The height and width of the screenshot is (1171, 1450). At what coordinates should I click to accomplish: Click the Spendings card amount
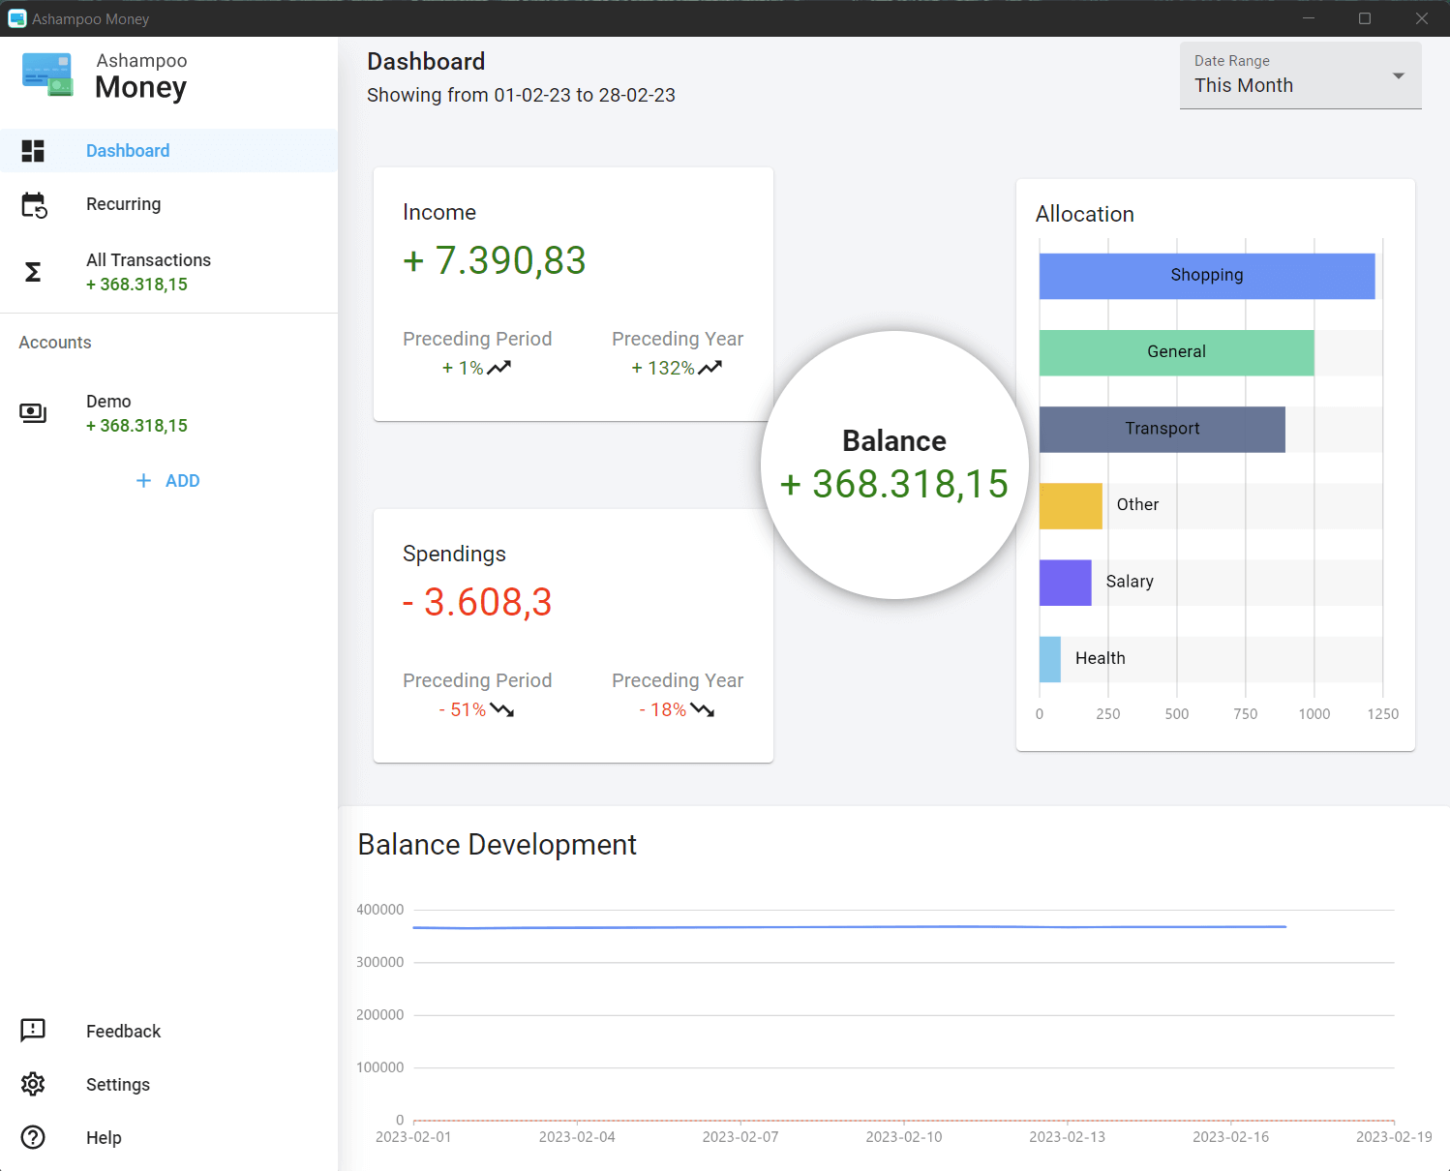point(477,603)
